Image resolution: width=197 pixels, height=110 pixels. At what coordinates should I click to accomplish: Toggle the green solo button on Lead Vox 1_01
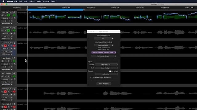(8, 15)
